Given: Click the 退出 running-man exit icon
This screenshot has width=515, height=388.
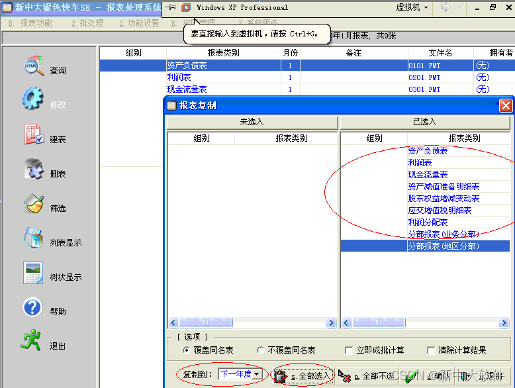Looking at the screenshot, I should pos(31,340).
